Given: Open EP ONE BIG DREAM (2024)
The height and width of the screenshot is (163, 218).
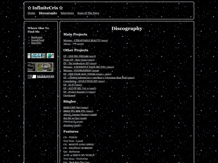Looking at the screenshot, I should click(80, 56).
